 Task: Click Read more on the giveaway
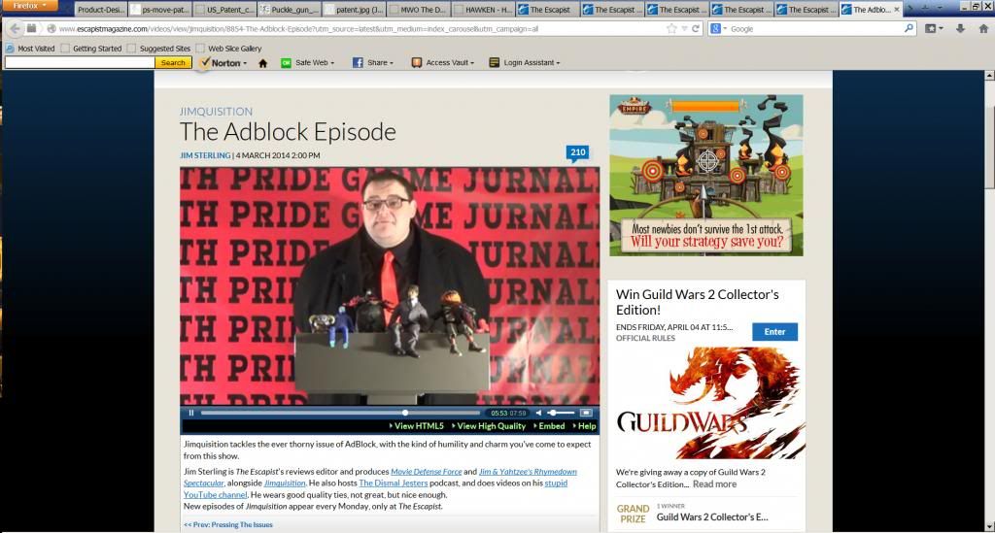coord(714,484)
